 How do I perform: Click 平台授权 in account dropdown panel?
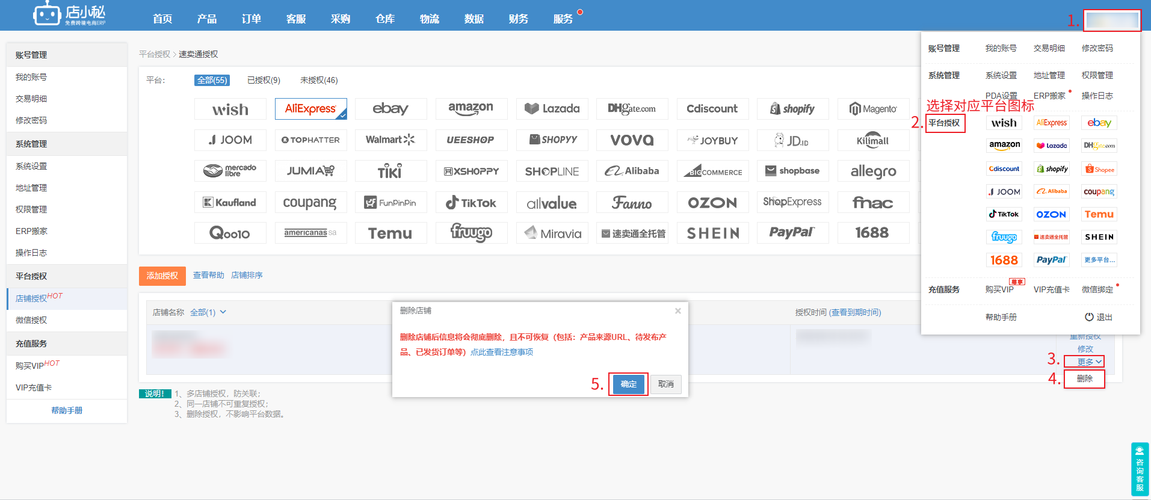(944, 123)
